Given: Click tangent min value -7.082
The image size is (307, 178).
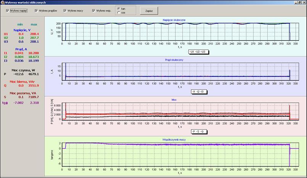Looking at the screenshot, I should coord(18,103).
